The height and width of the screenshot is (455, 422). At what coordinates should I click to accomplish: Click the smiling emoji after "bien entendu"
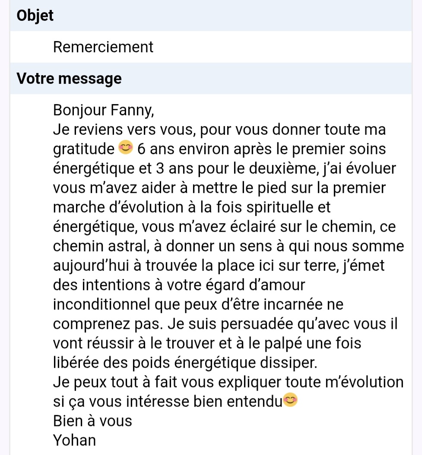290,401
